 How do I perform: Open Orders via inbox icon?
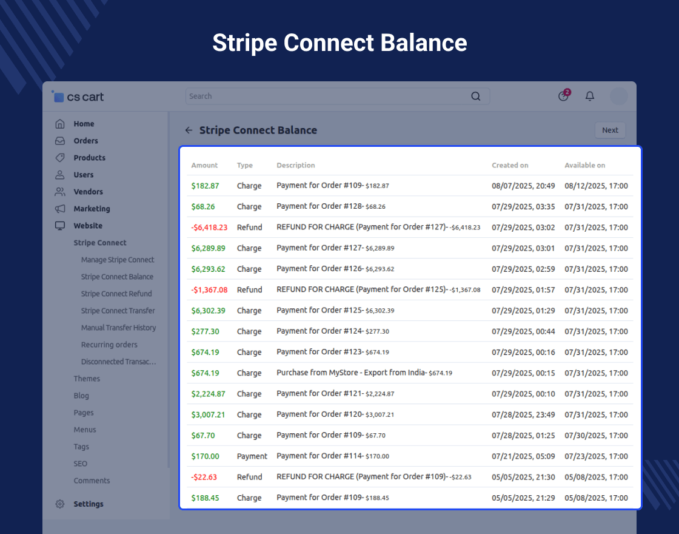point(59,141)
